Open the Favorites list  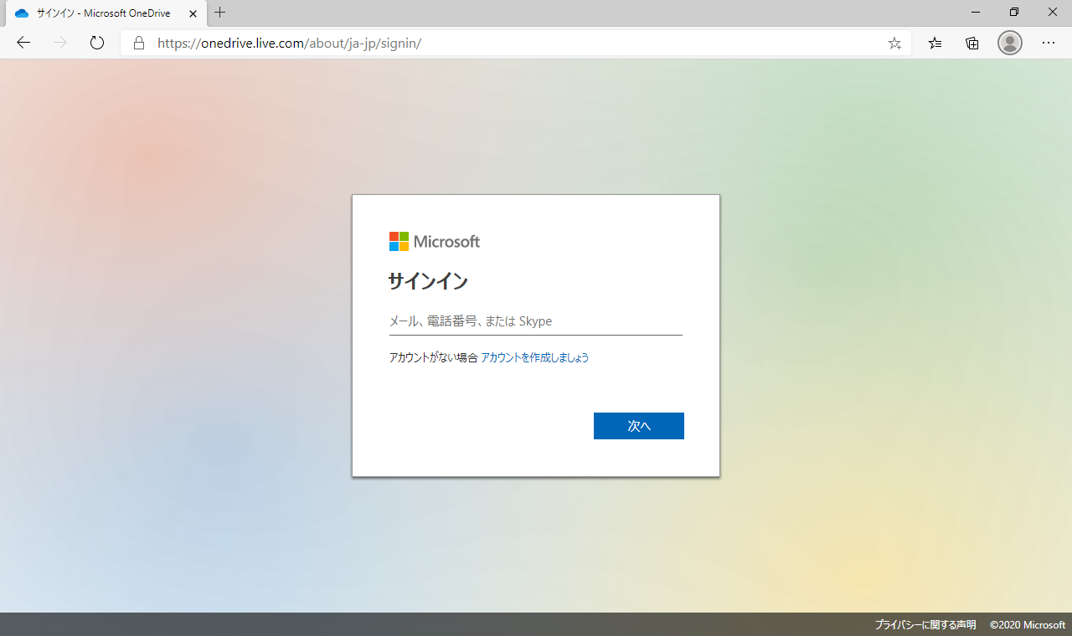(935, 43)
